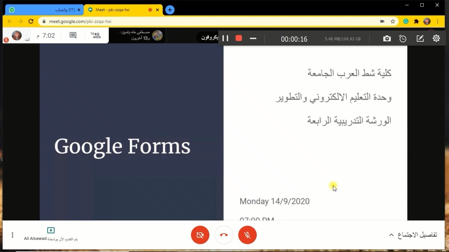
Task: Click the slide line وحدة التعليم الالكتروني والتطوير
Action: [x=334, y=97]
